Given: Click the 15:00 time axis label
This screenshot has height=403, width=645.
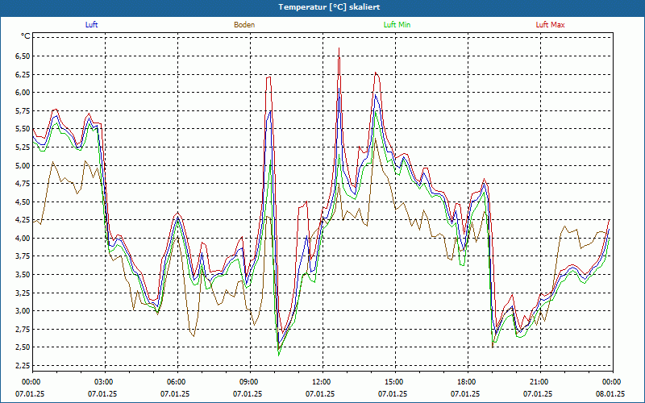Looking at the screenshot, I should pyautogui.click(x=395, y=382).
